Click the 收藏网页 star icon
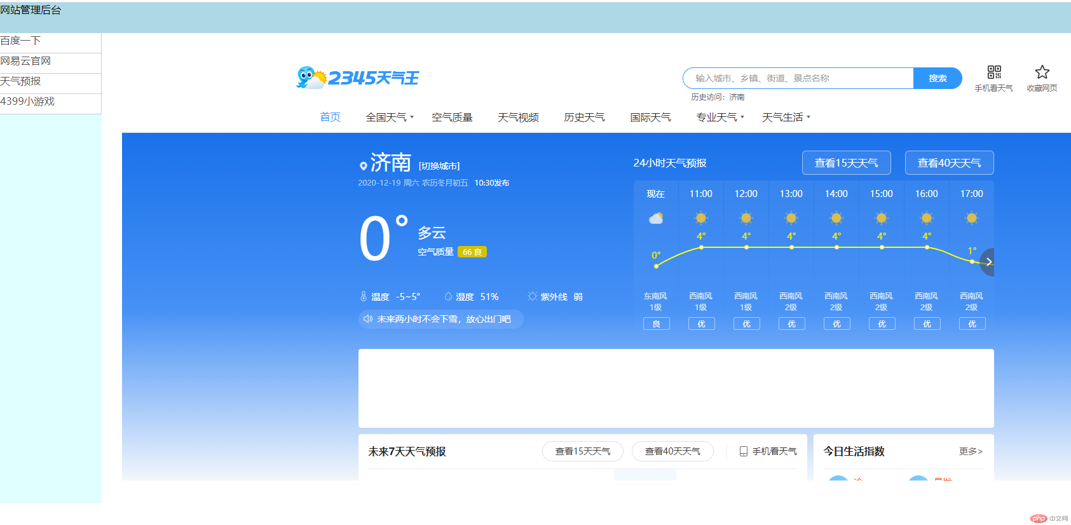Image resolution: width=1071 pixels, height=525 pixels. coord(1042,72)
